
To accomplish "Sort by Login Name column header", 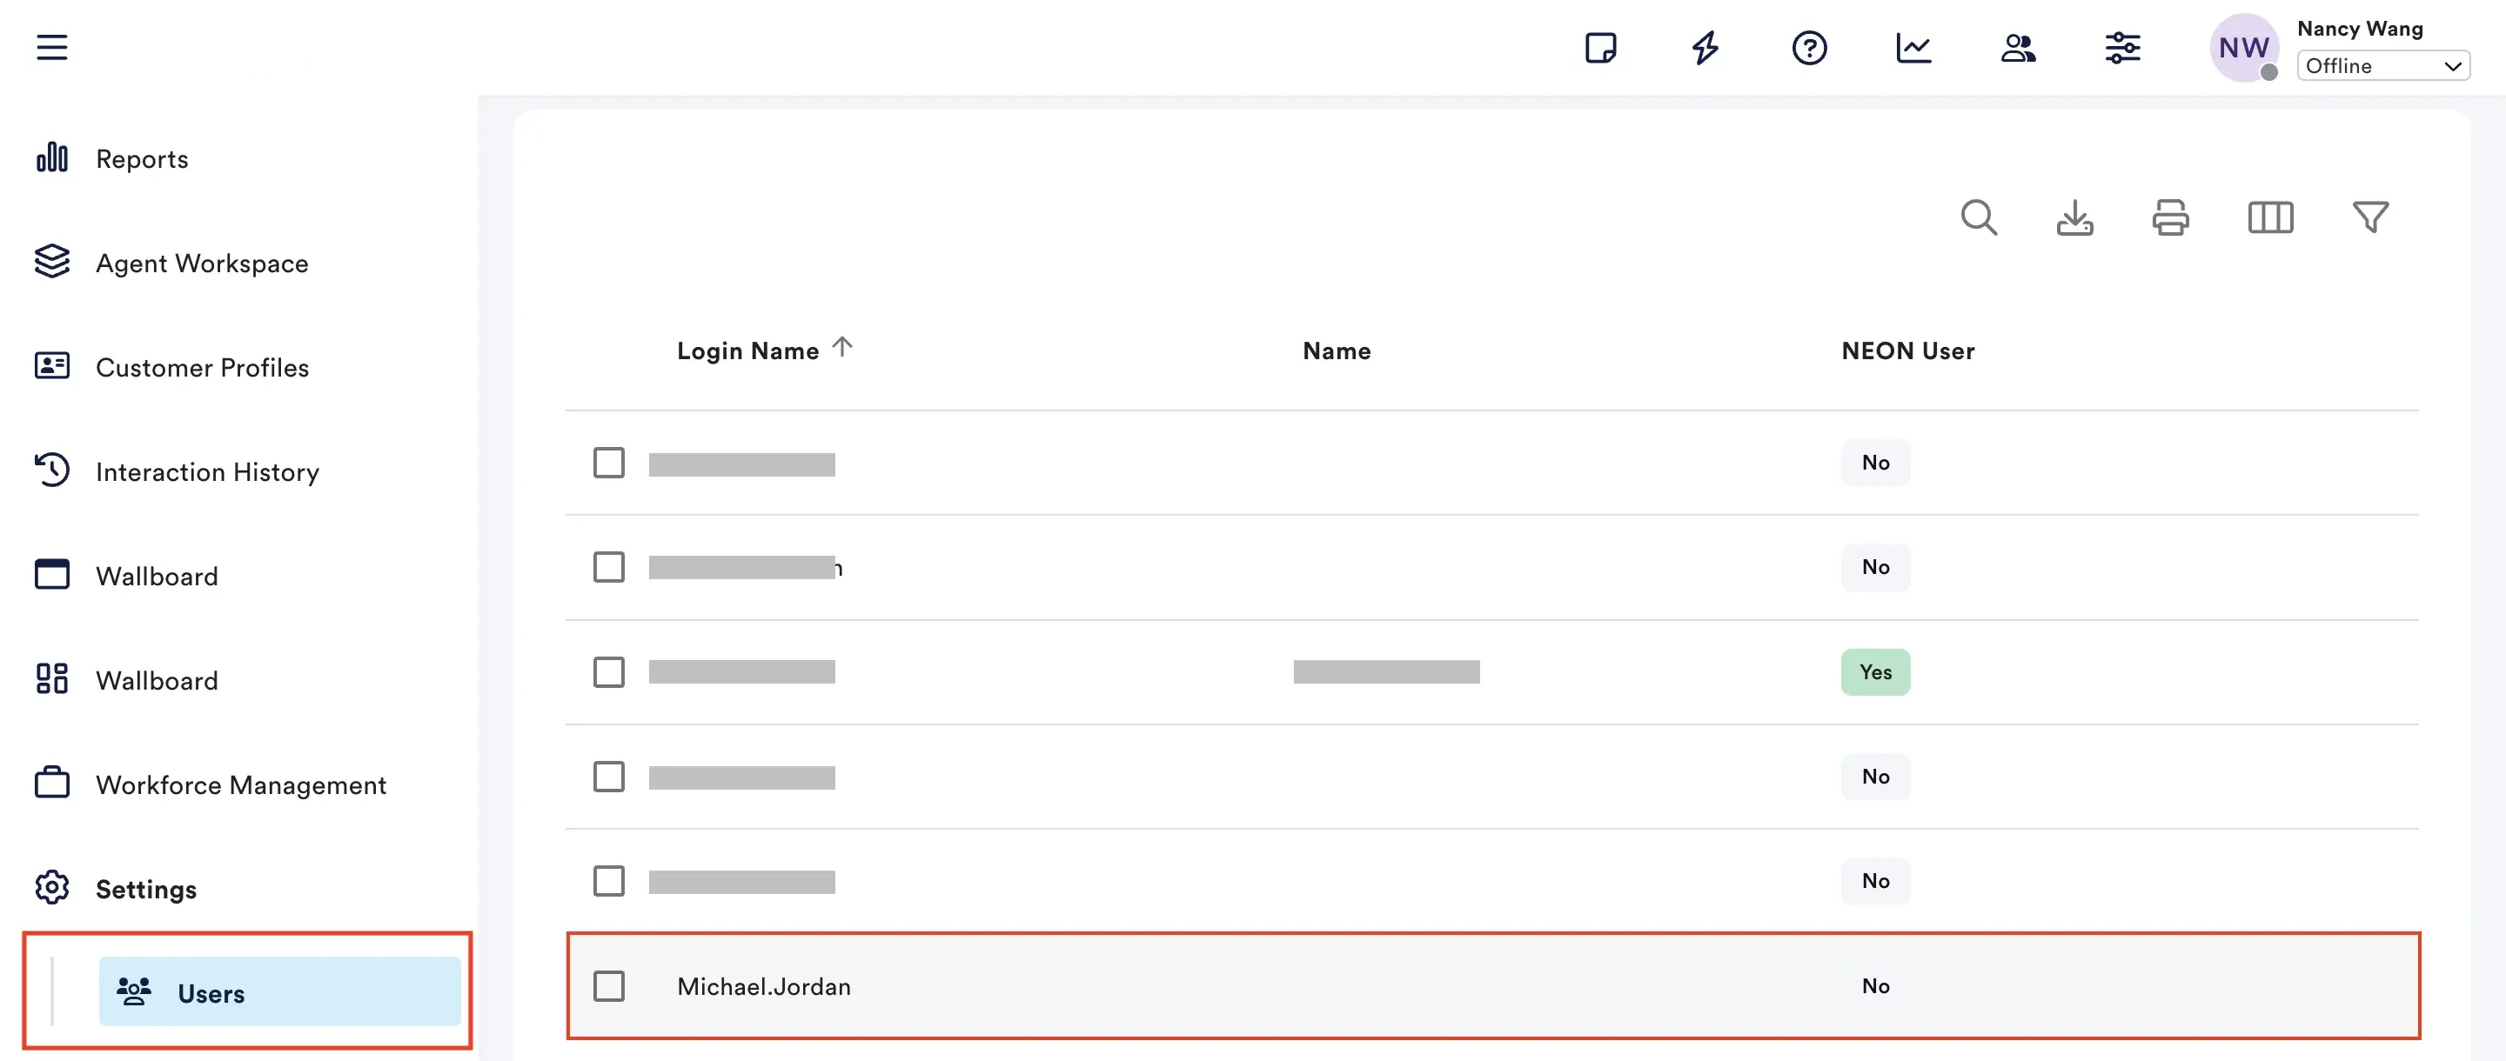I will (x=747, y=350).
